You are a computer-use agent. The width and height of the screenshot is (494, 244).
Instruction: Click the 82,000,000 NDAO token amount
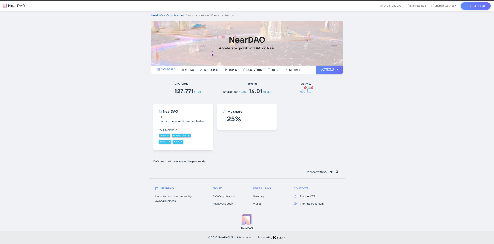234,92
